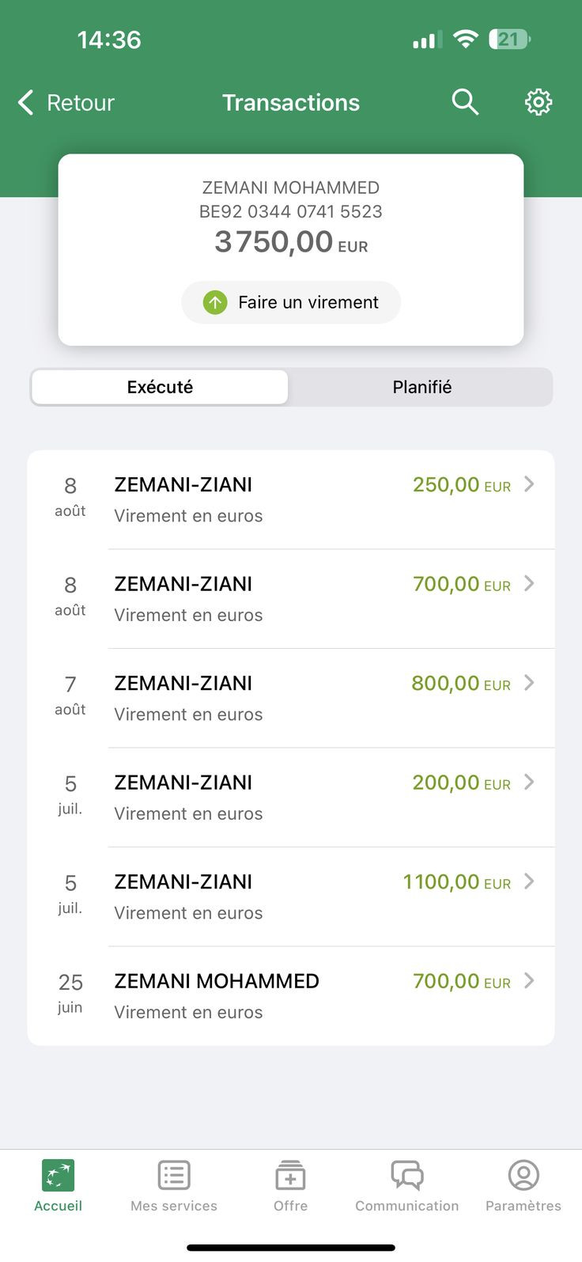Open the 200,00 EUR transaction of 5 juil.
This screenshot has width=582, height=1262.
[x=291, y=798]
